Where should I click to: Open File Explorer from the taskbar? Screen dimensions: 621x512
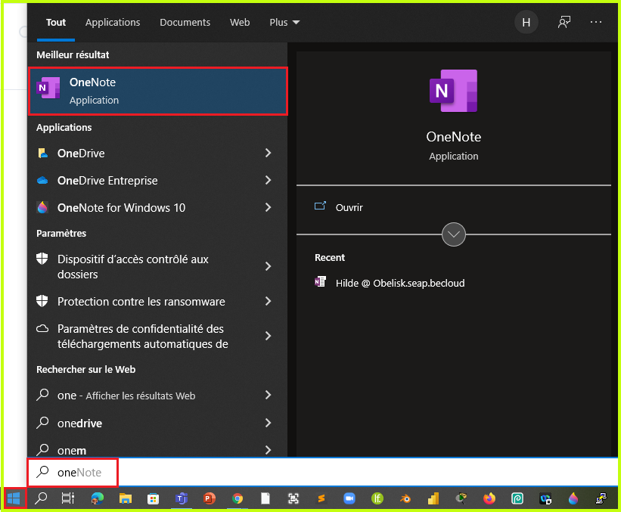coord(125,498)
